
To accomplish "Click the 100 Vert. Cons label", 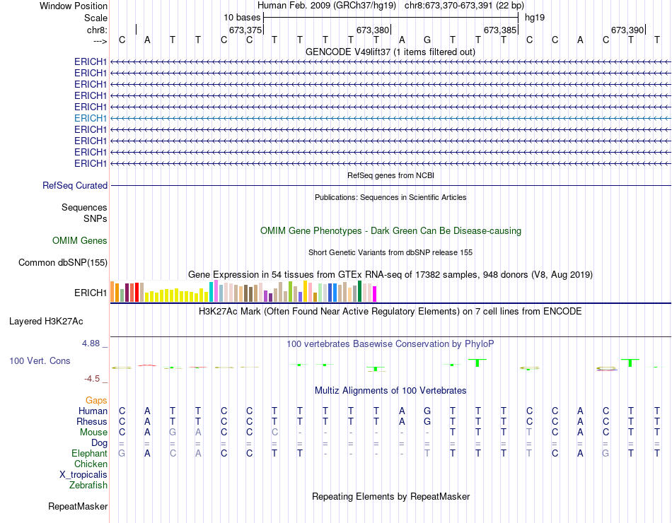I will 40,360.
